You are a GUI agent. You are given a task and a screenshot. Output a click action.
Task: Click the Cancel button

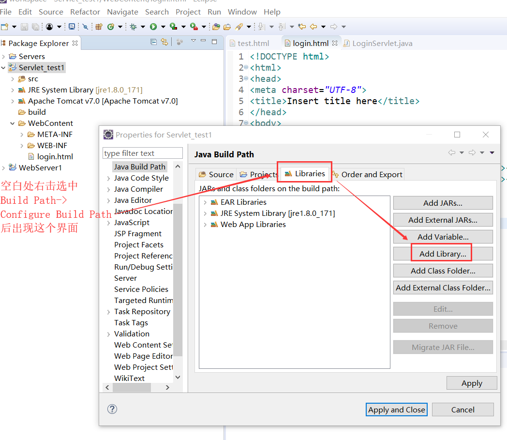coord(462,410)
